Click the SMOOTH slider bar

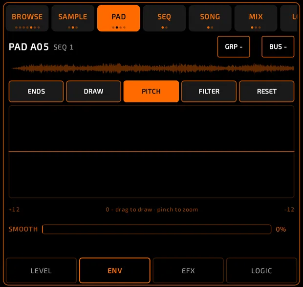(x=157, y=229)
